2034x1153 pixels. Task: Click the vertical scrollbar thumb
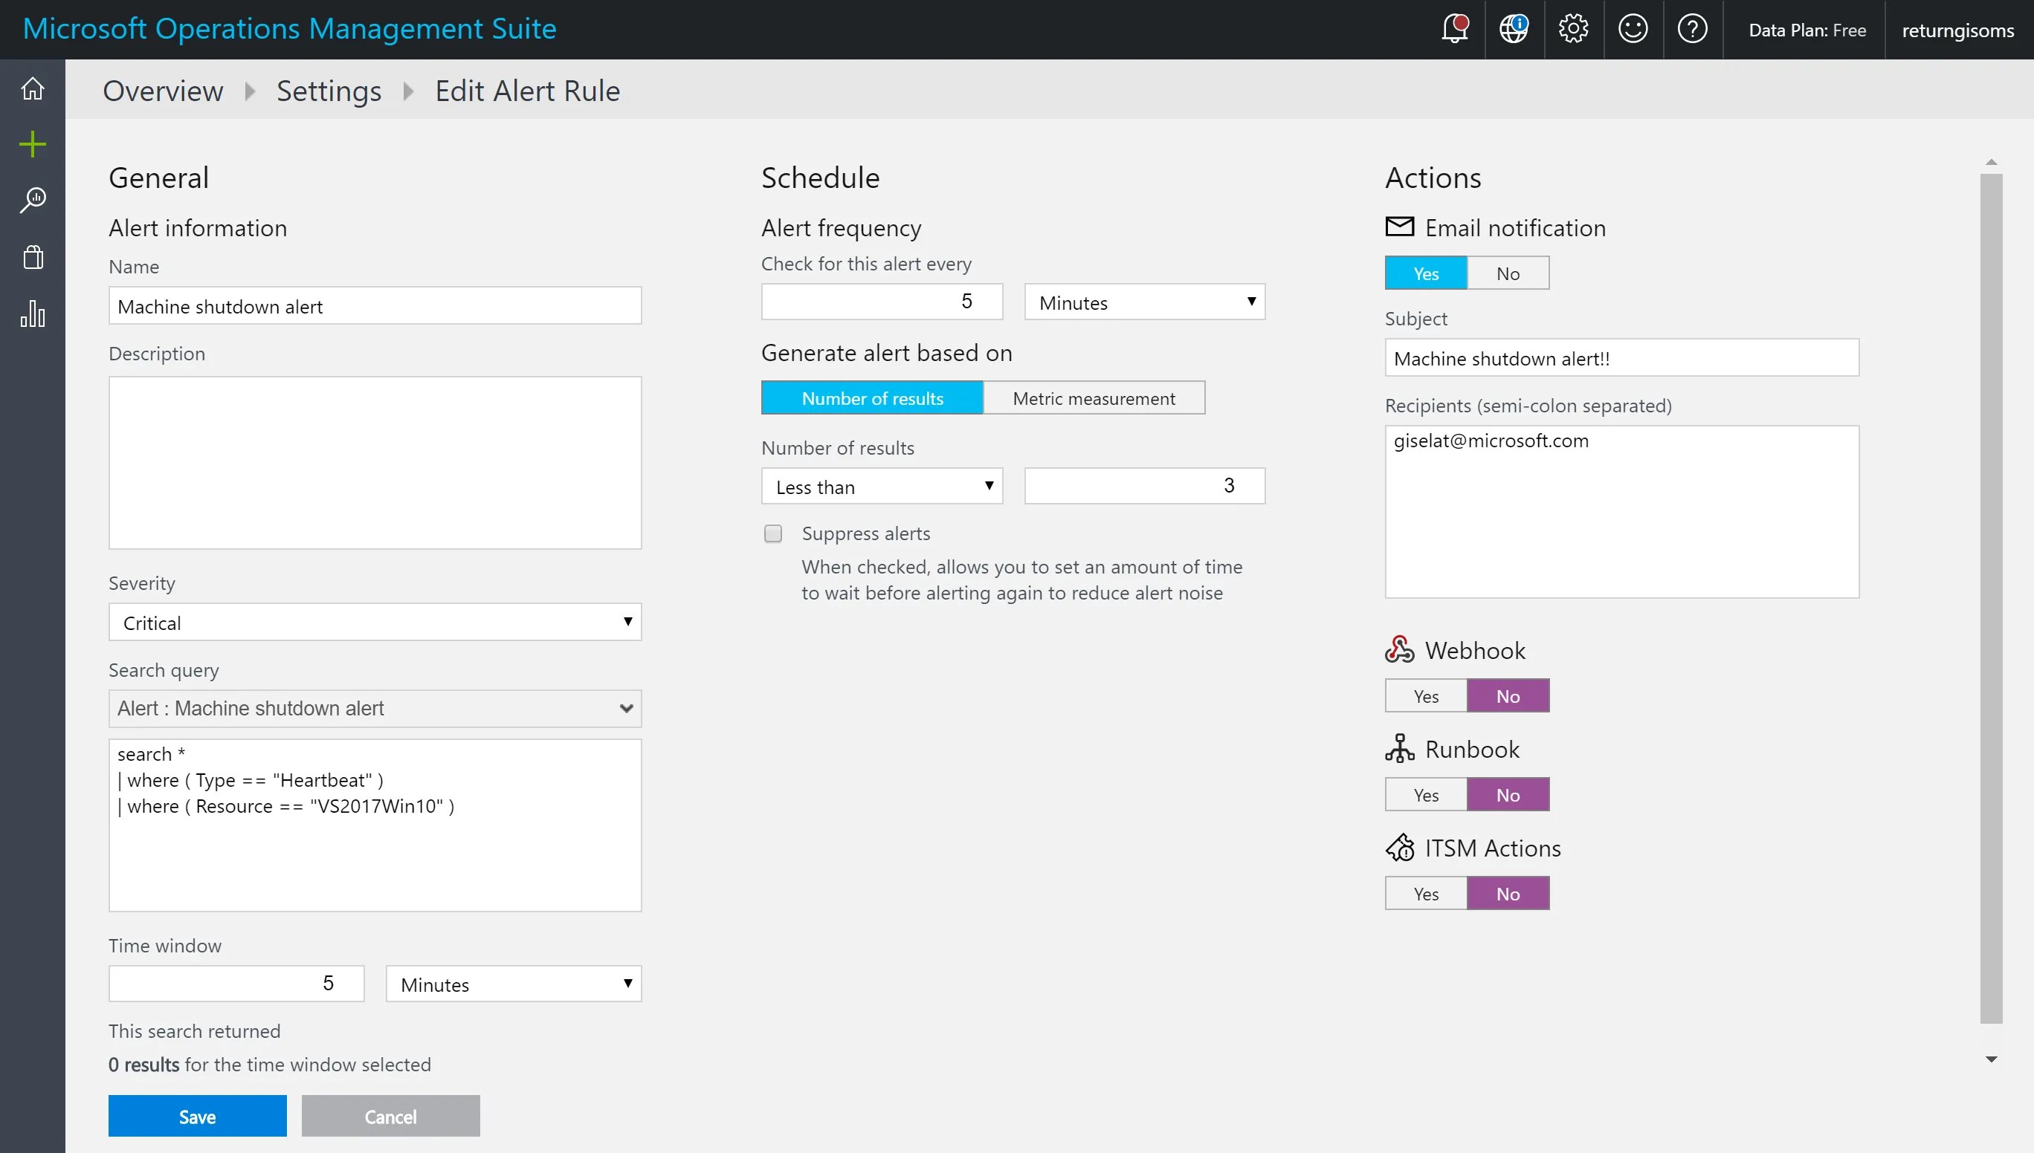(x=1991, y=599)
